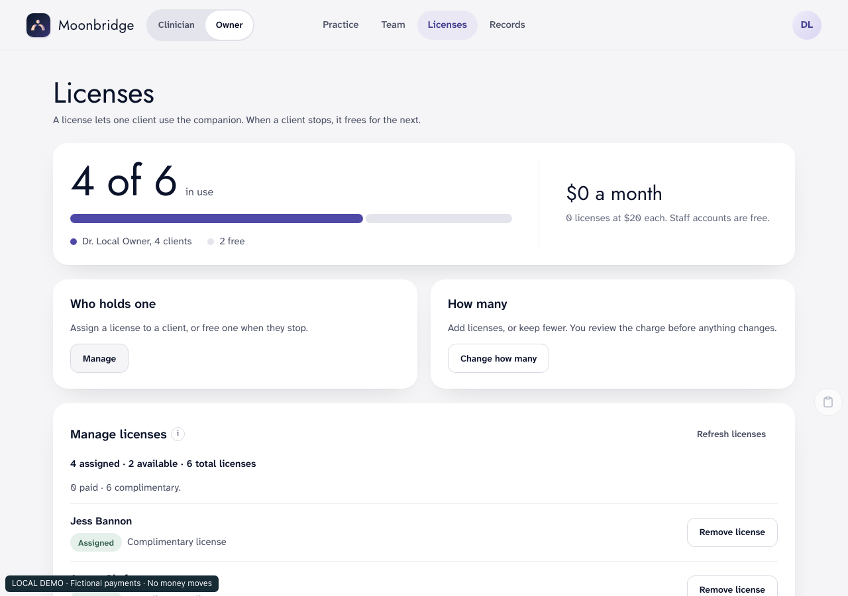Screen dimensions: 848x596
Task: Open the Records tab
Action: 507,25
